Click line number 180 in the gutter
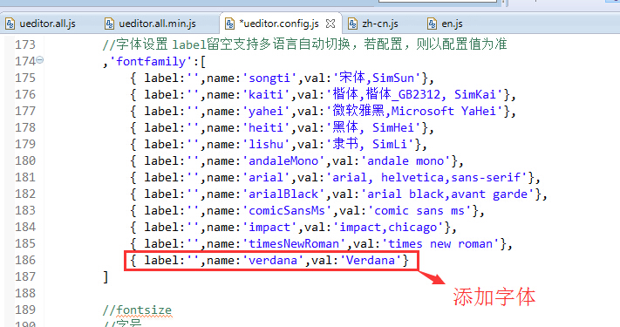The image size is (620, 327). coord(25,160)
